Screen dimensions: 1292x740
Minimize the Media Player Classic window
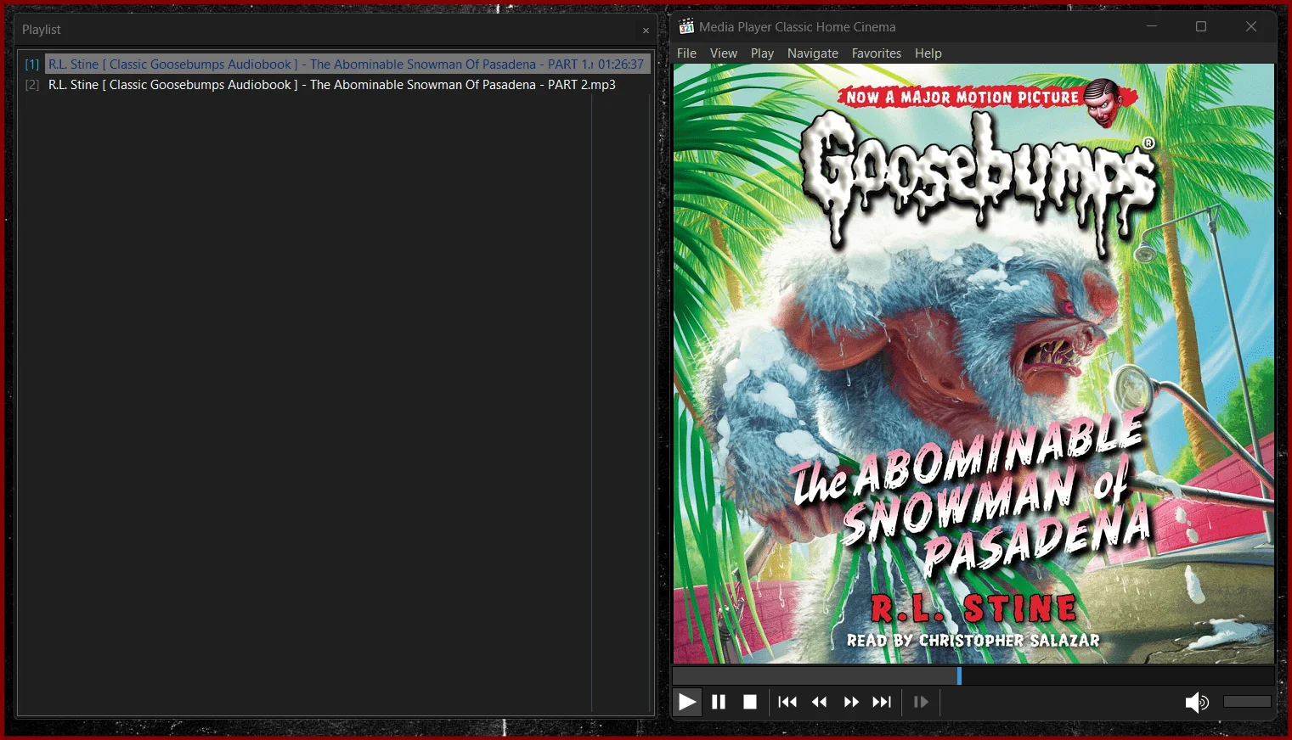1152,26
